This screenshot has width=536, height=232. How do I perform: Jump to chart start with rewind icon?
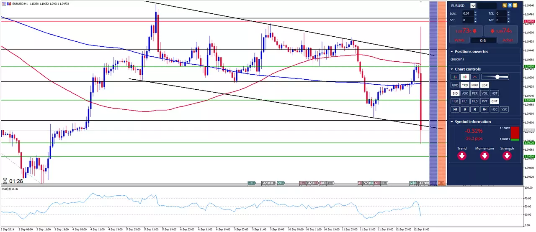coord(455,109)
